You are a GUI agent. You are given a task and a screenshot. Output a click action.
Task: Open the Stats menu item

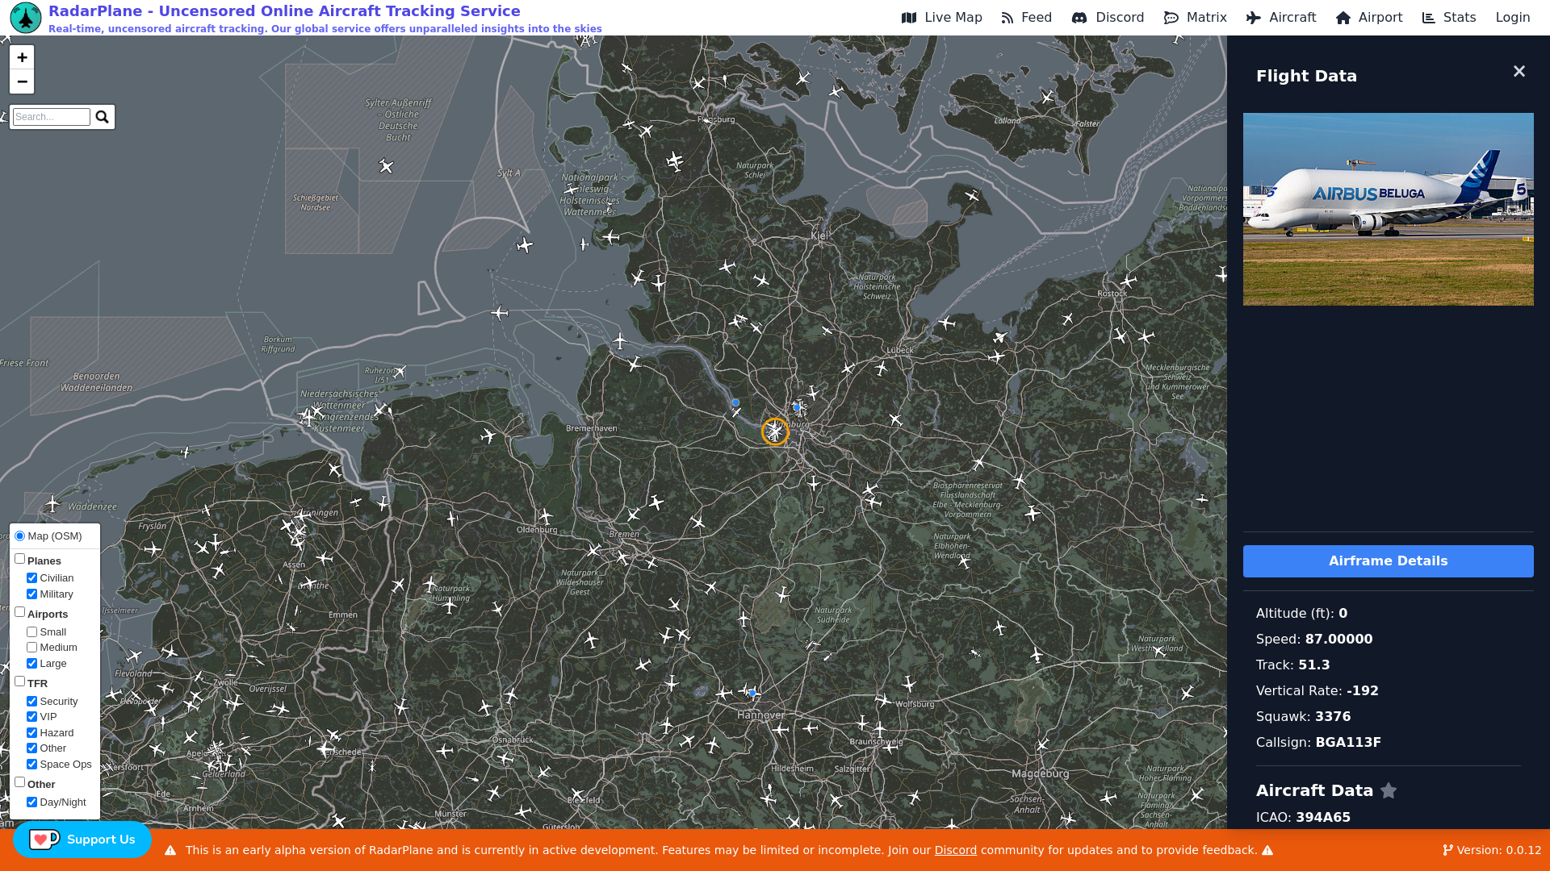[x=1449, y=18]
